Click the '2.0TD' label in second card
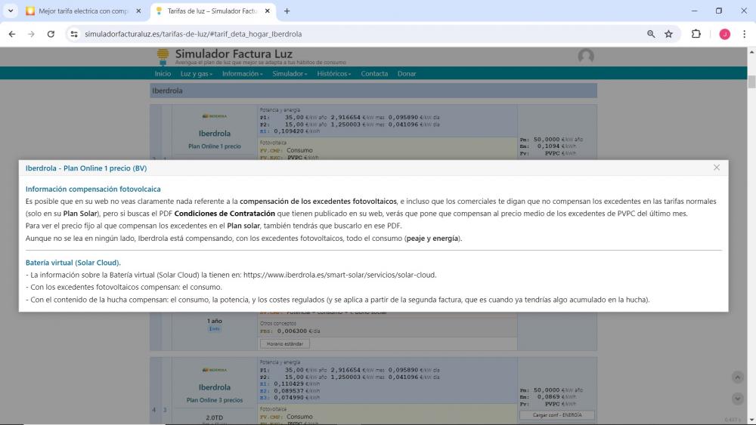 (215, 417)
